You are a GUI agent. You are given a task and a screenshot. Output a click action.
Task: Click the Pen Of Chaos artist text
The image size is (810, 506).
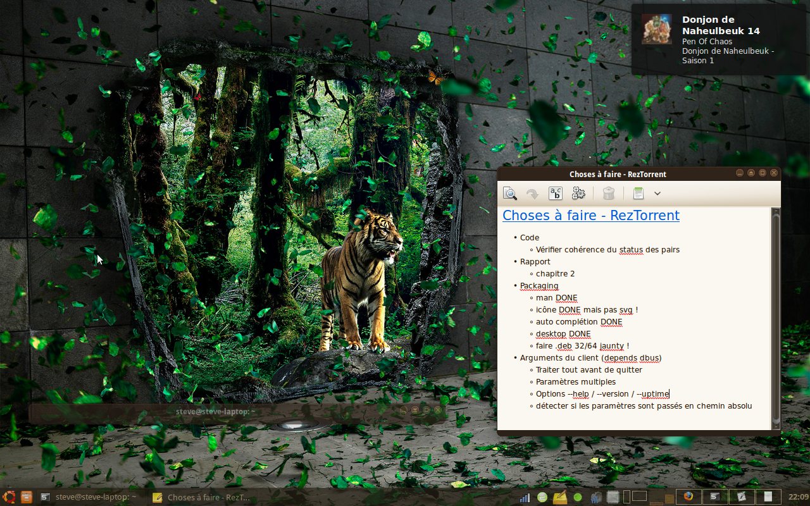707,41
